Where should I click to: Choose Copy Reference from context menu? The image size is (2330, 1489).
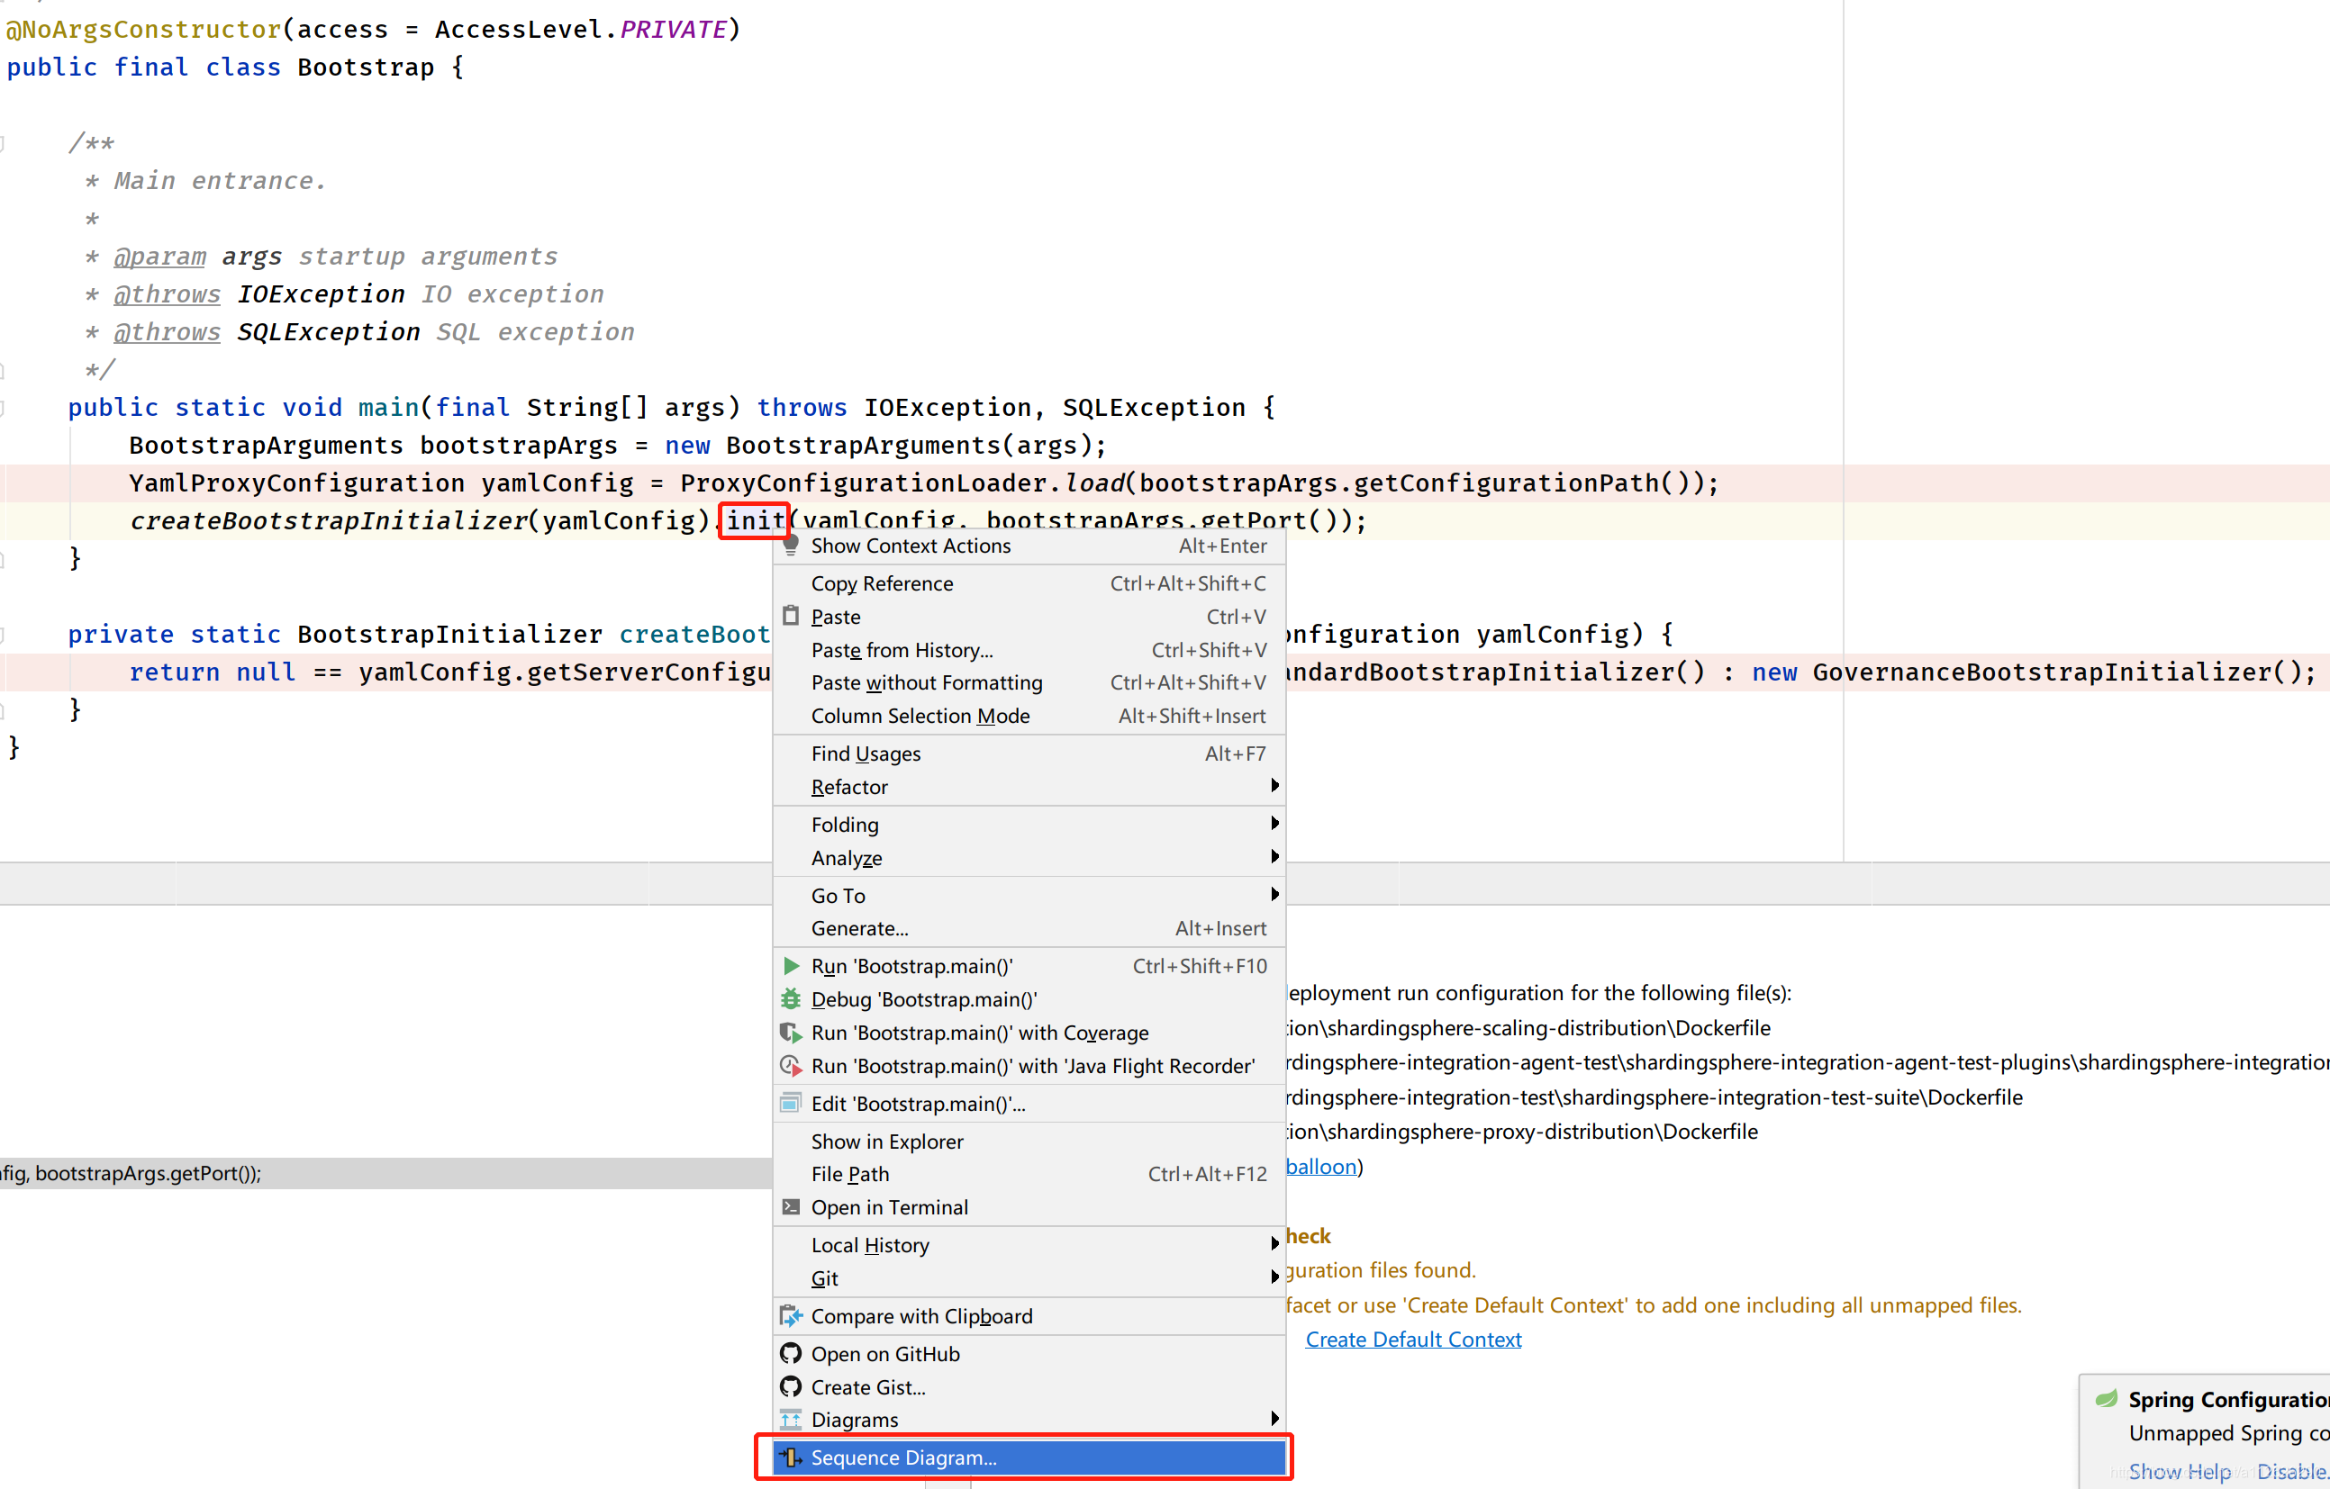click(882, 583)
